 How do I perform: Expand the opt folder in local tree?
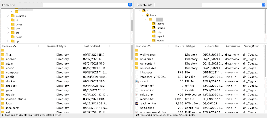tap(8, 41)
